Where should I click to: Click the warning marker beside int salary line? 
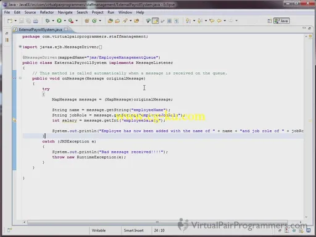pyautogui.click(x=15, y=120)
